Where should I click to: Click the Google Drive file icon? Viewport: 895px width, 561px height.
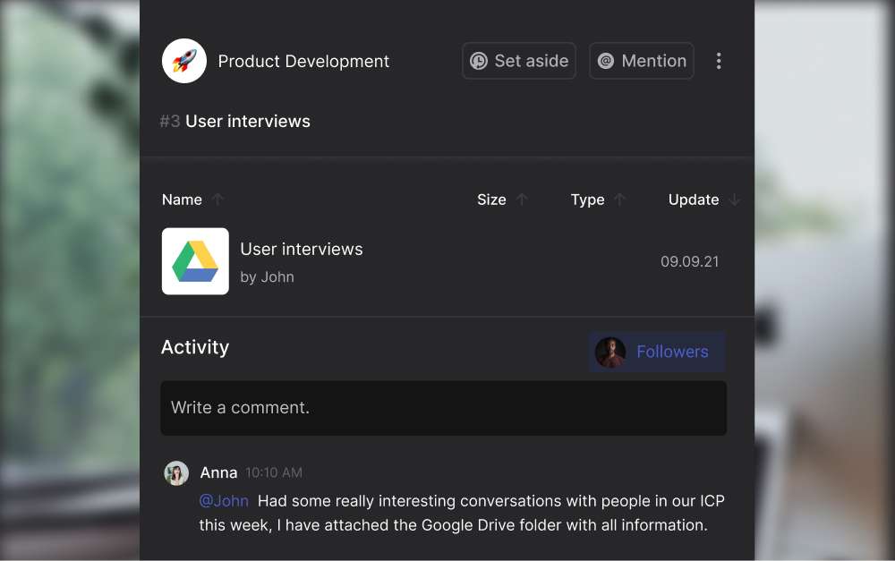pos(195,261)
